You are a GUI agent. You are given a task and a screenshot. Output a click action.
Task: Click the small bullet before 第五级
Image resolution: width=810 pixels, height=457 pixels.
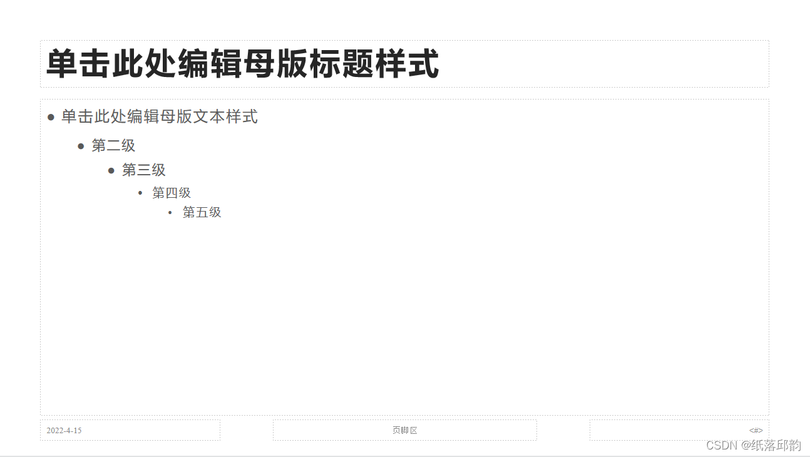point(170,212)
